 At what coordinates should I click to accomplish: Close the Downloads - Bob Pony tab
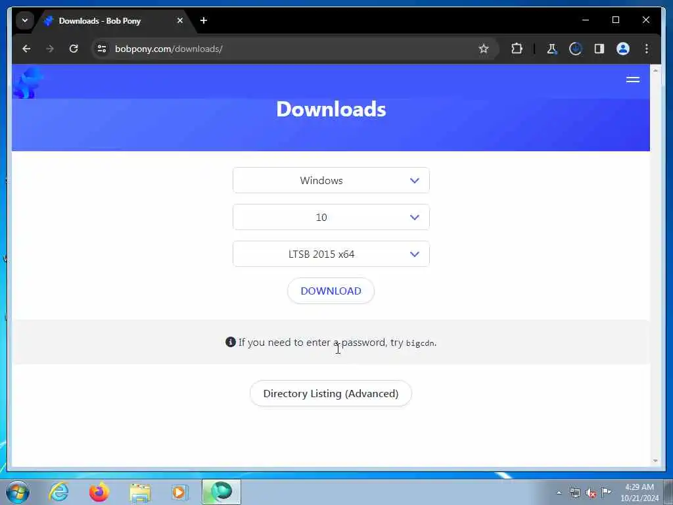(180, 20)
